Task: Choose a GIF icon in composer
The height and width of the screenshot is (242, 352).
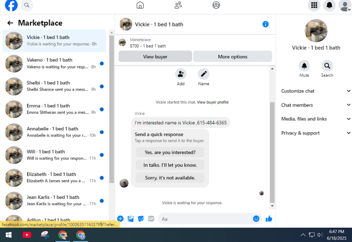Action: (151, 219)
